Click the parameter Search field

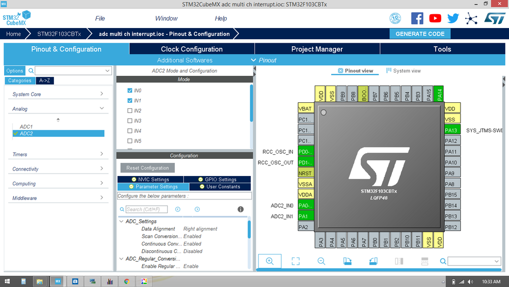click(x=147, y=209)
